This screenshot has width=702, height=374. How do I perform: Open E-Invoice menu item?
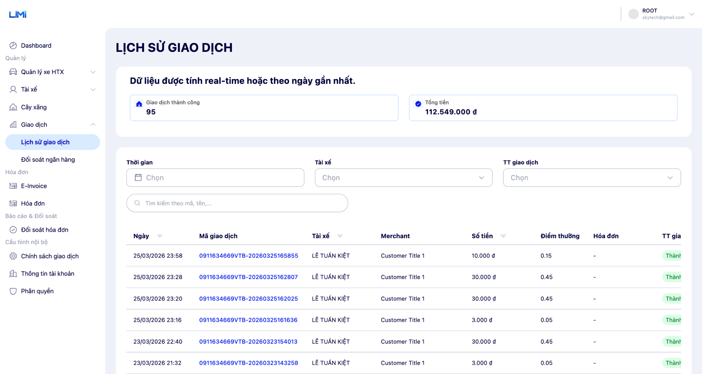click(53, 186)
